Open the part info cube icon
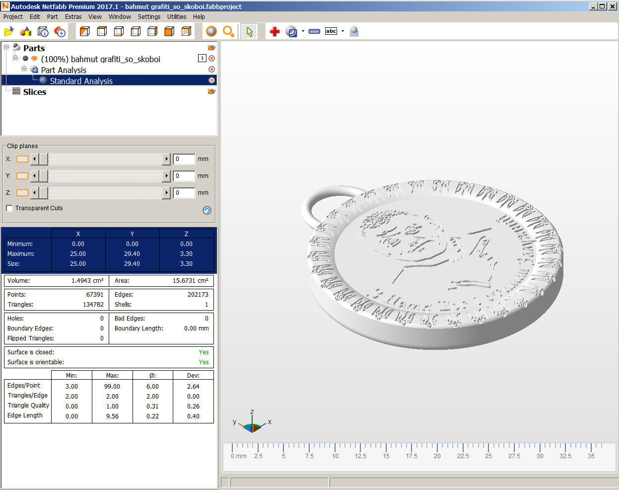This screenshot has height=490, width=619. click(x=43, y=32)
